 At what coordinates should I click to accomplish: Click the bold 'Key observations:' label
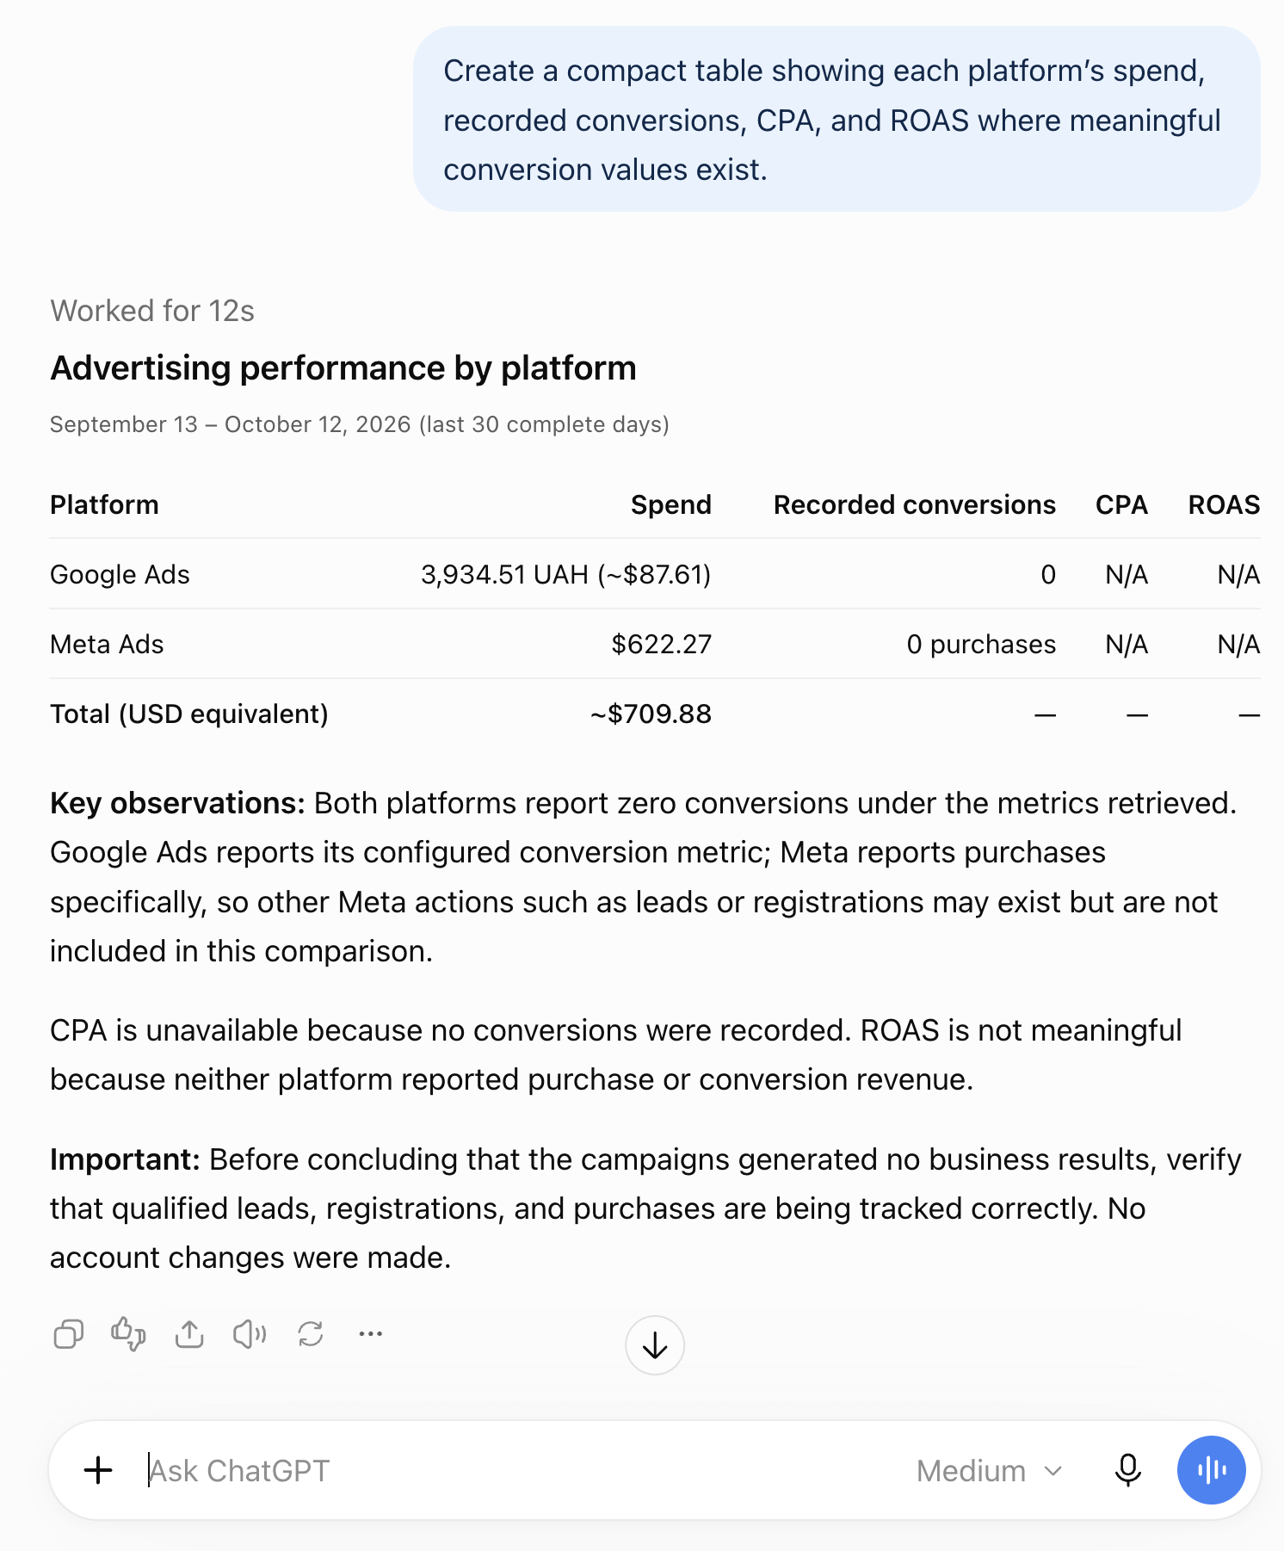click(178, 803)
